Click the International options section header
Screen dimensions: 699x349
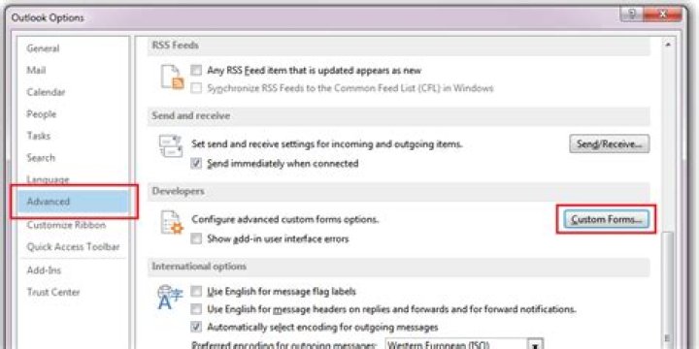399,267
